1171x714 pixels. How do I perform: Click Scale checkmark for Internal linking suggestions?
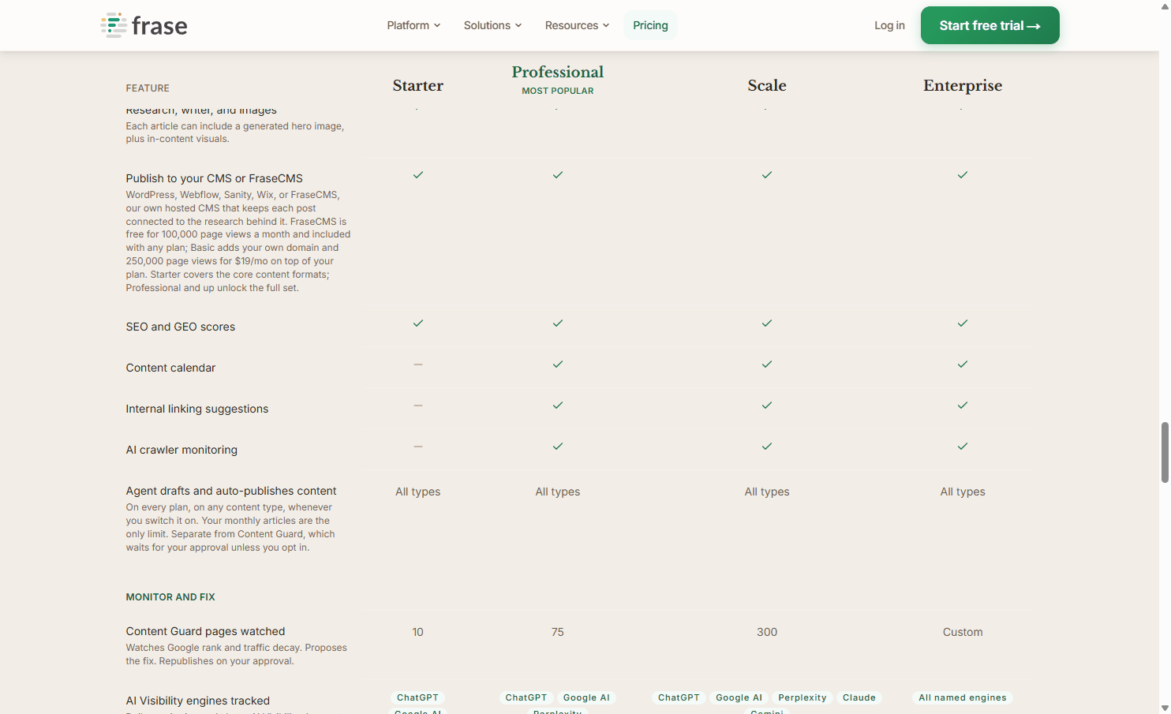point(767,406)
